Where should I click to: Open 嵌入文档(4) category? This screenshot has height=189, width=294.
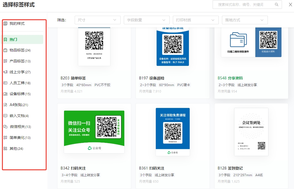(x=19, y=116)
